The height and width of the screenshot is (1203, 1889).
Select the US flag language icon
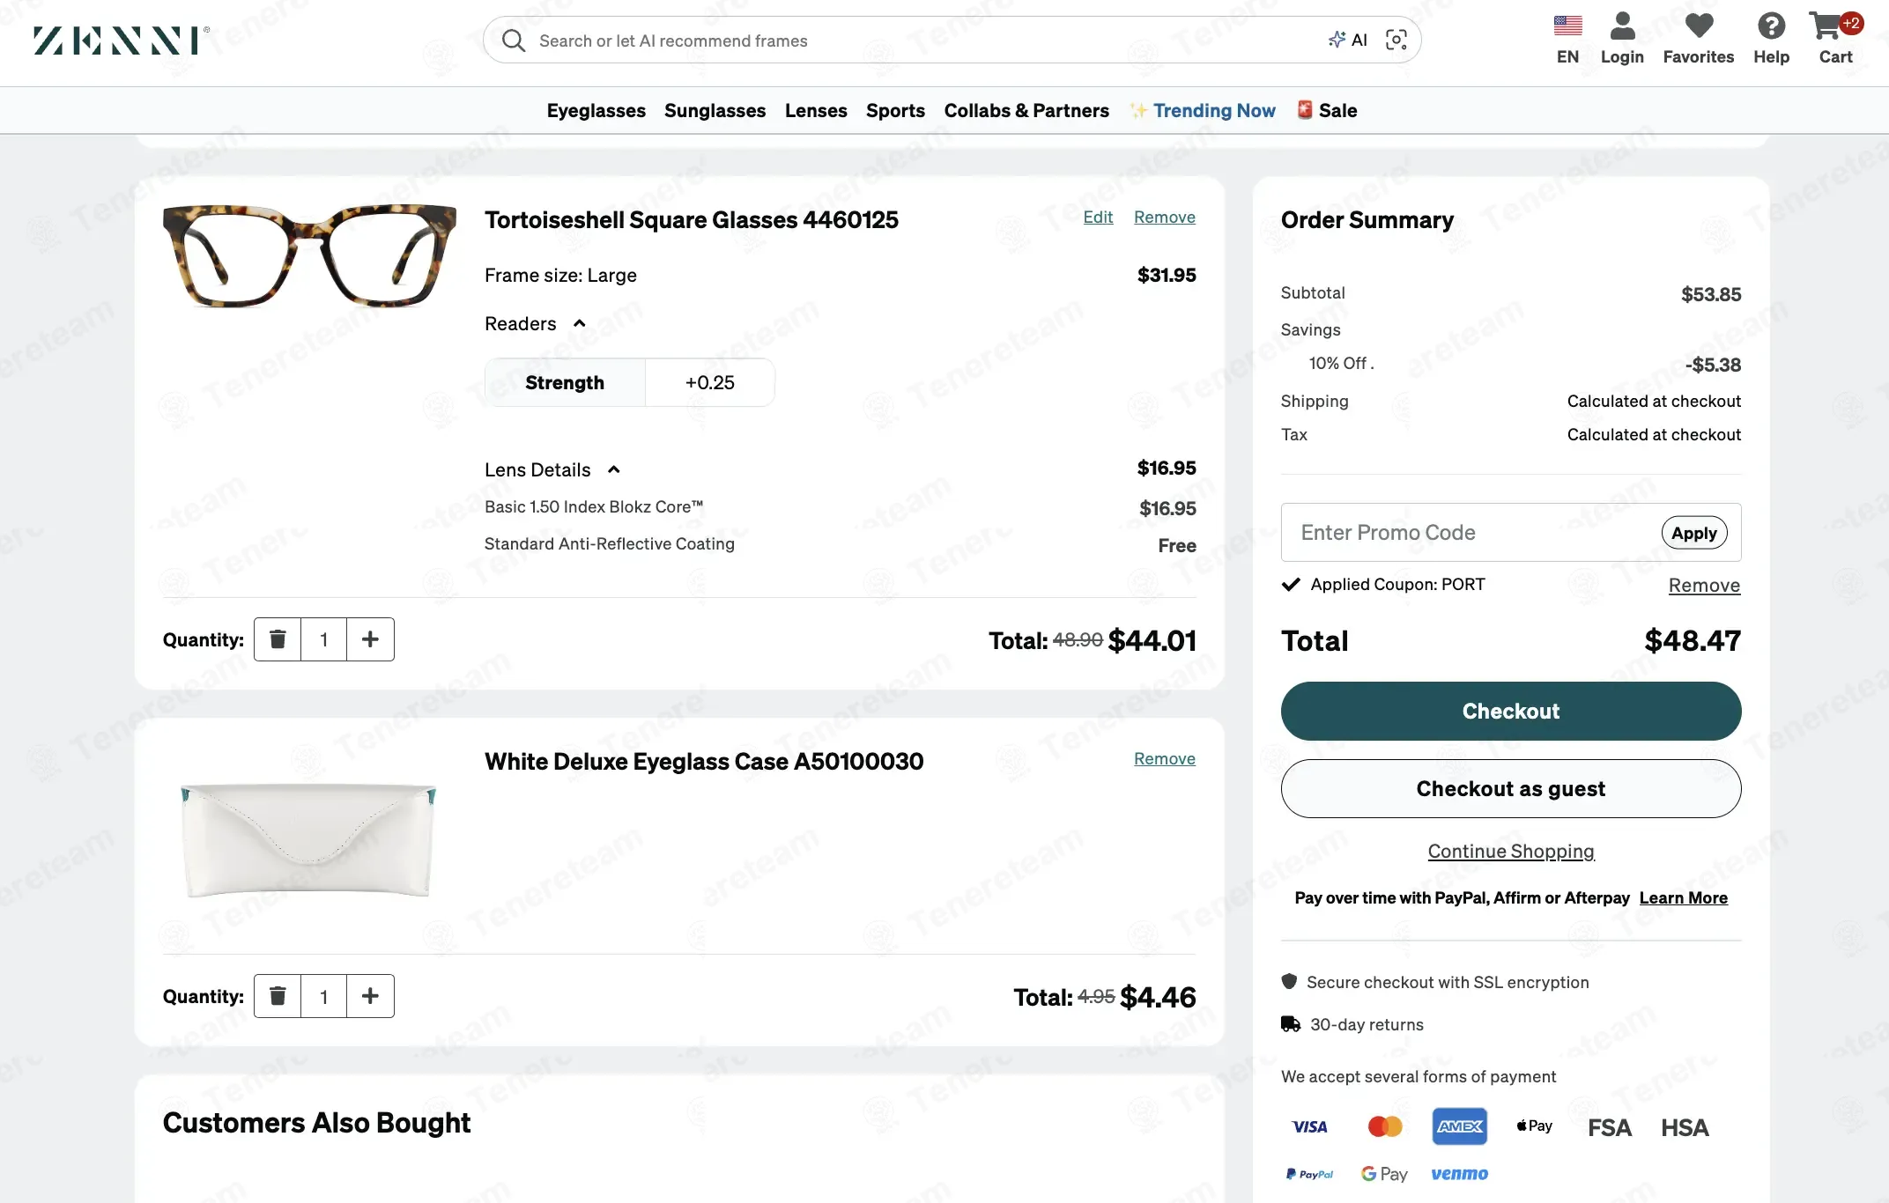[1567, 26]
